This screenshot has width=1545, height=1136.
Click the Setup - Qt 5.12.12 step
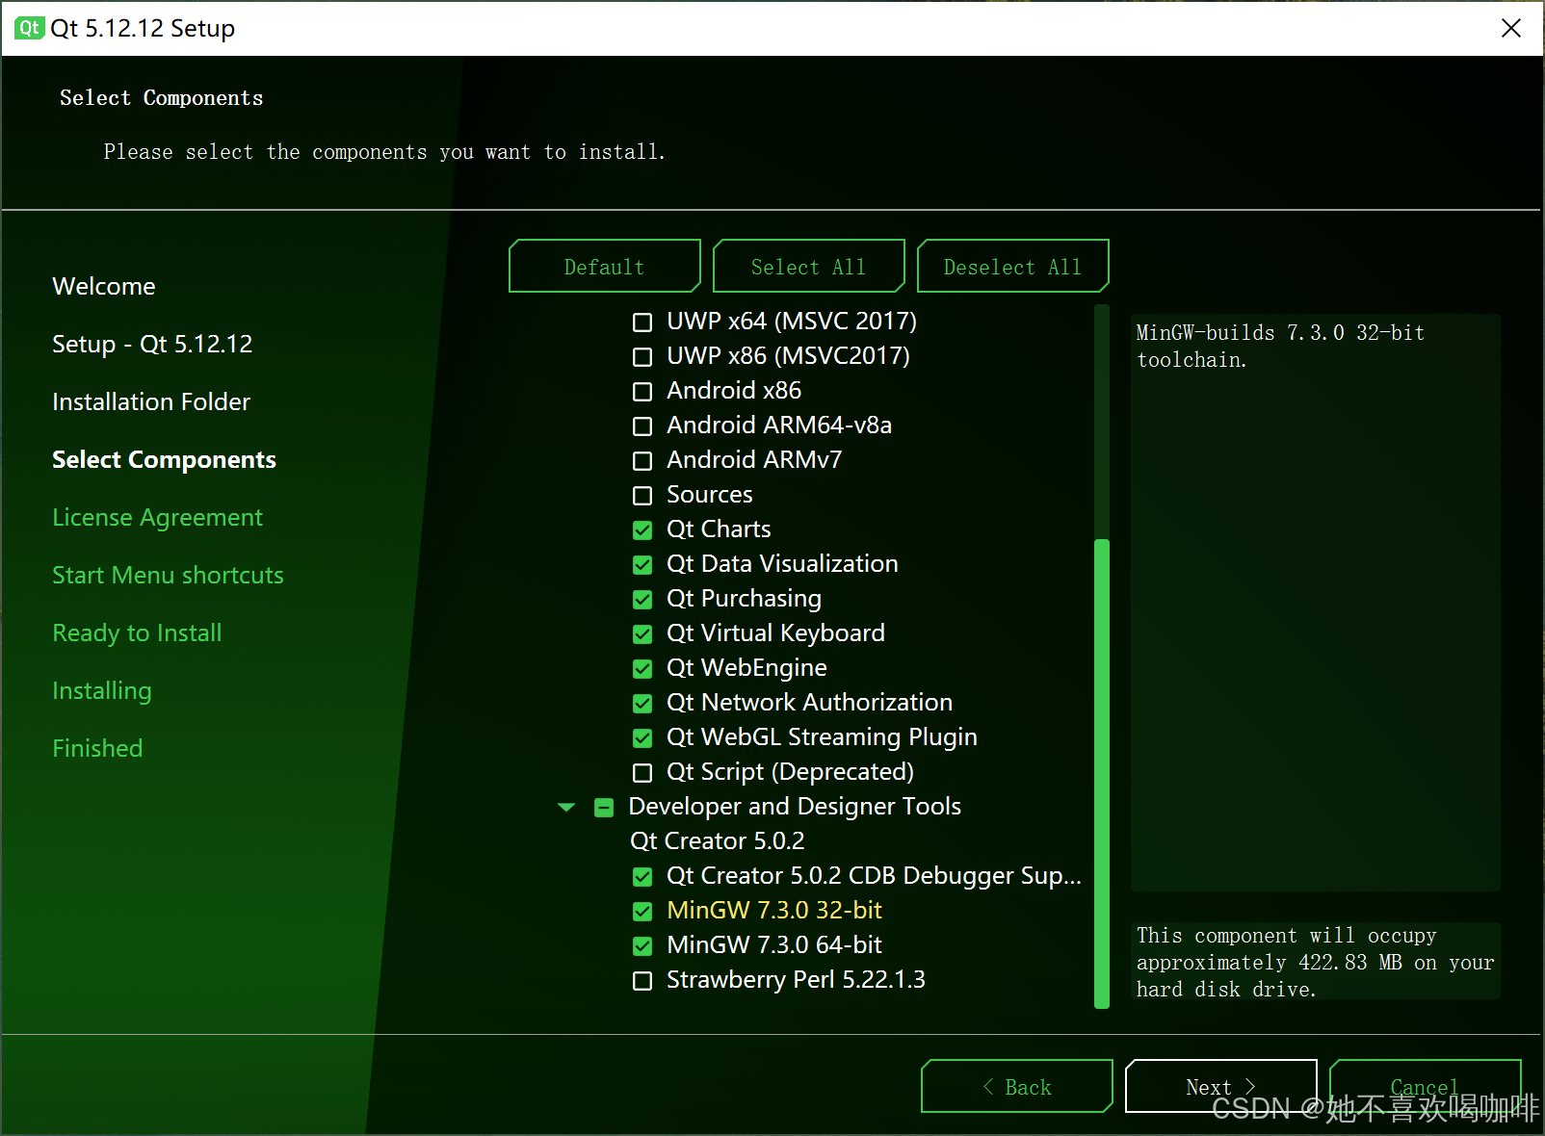tap(152, 344)
